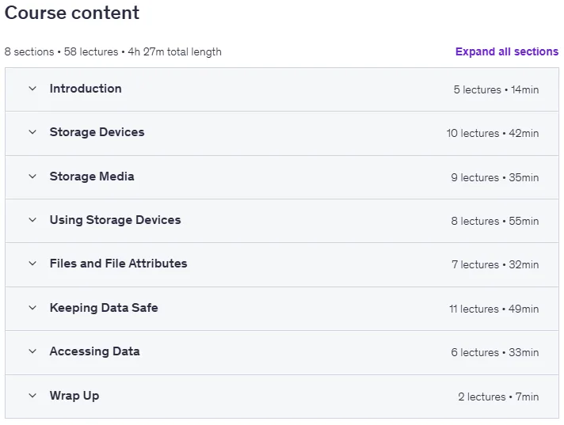Open Files and File Attributes heading
Viewport: 564px width, 425px height.
(x=118, y=264)
